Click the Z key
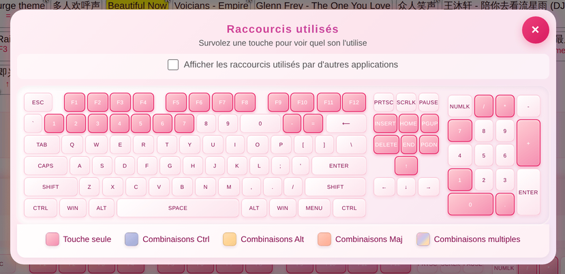The width and height of the screenshot is (565, 274). (x=89, y=187)
